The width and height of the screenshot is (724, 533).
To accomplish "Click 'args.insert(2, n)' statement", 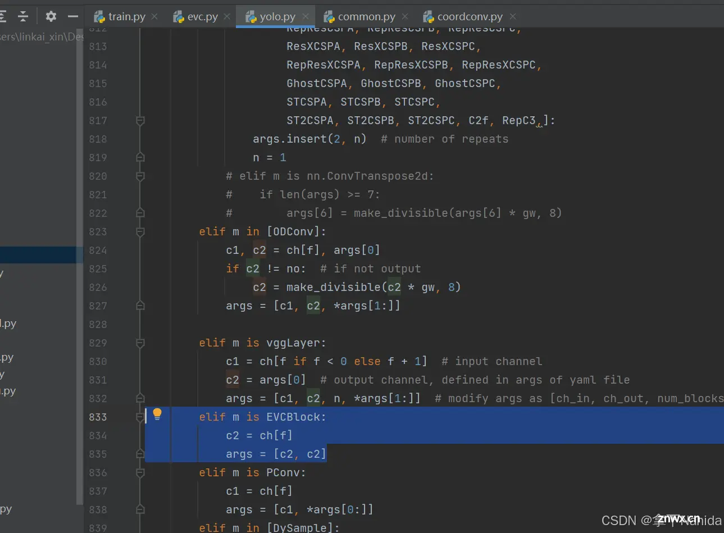I will pyautogui.click(x=309, y=139).
